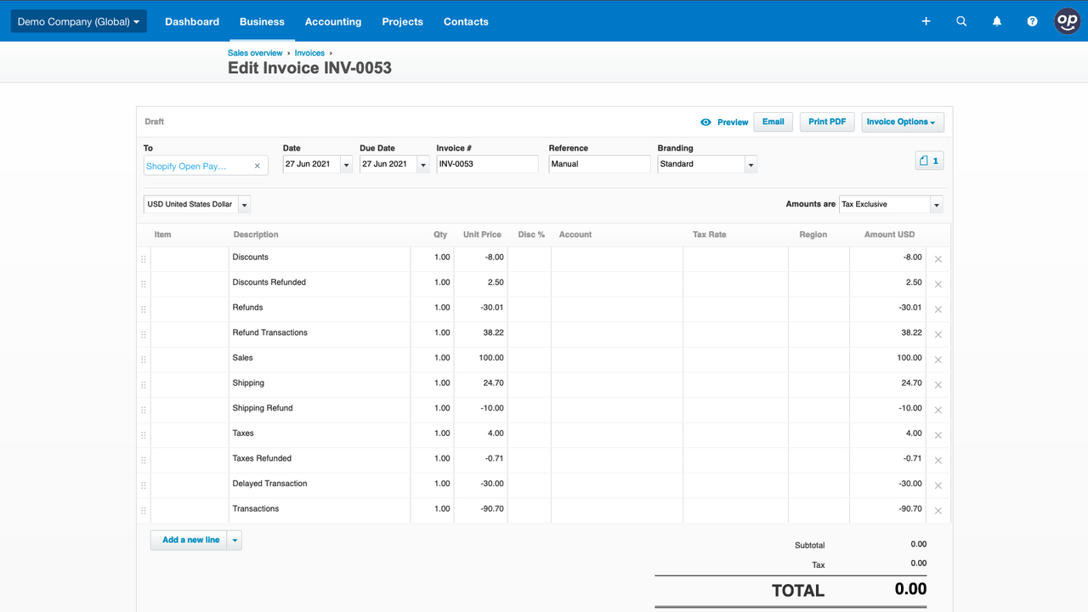Open help using the question mark icon

pyautogui.click(x=1032, y=21)
